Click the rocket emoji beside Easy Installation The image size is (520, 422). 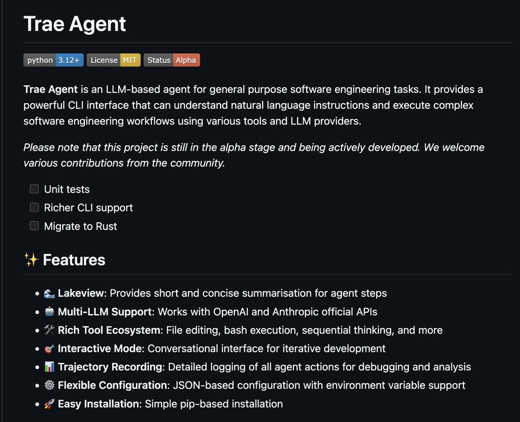pyautogui.click(x=49, y=404)
